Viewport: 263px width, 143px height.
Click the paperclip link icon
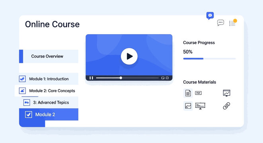[x=226, y=106]
